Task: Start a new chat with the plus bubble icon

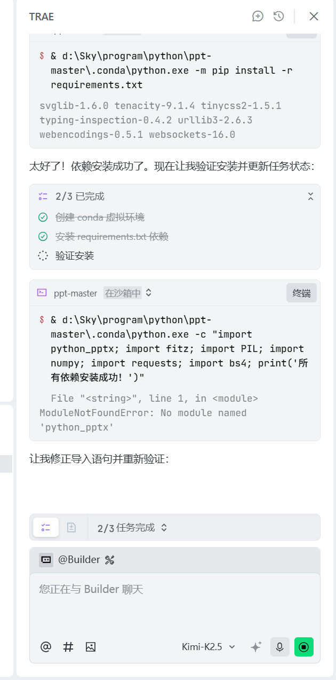Action: (x=258, y=16)
